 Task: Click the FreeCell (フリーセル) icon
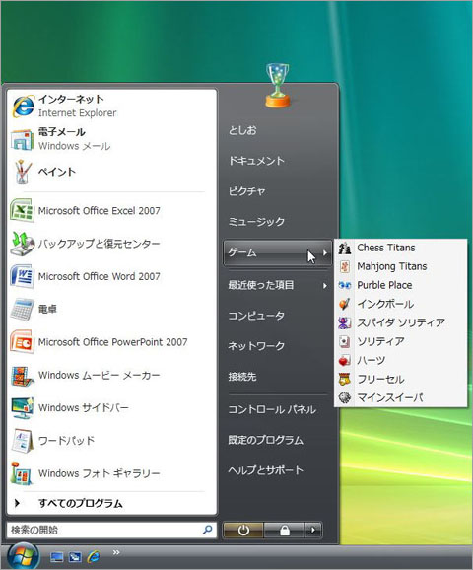[344, 379]
